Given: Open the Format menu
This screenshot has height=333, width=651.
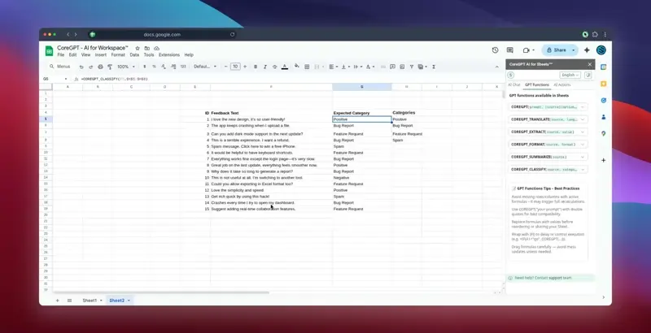Looking at the screenshot, I should tap(118, 54).
